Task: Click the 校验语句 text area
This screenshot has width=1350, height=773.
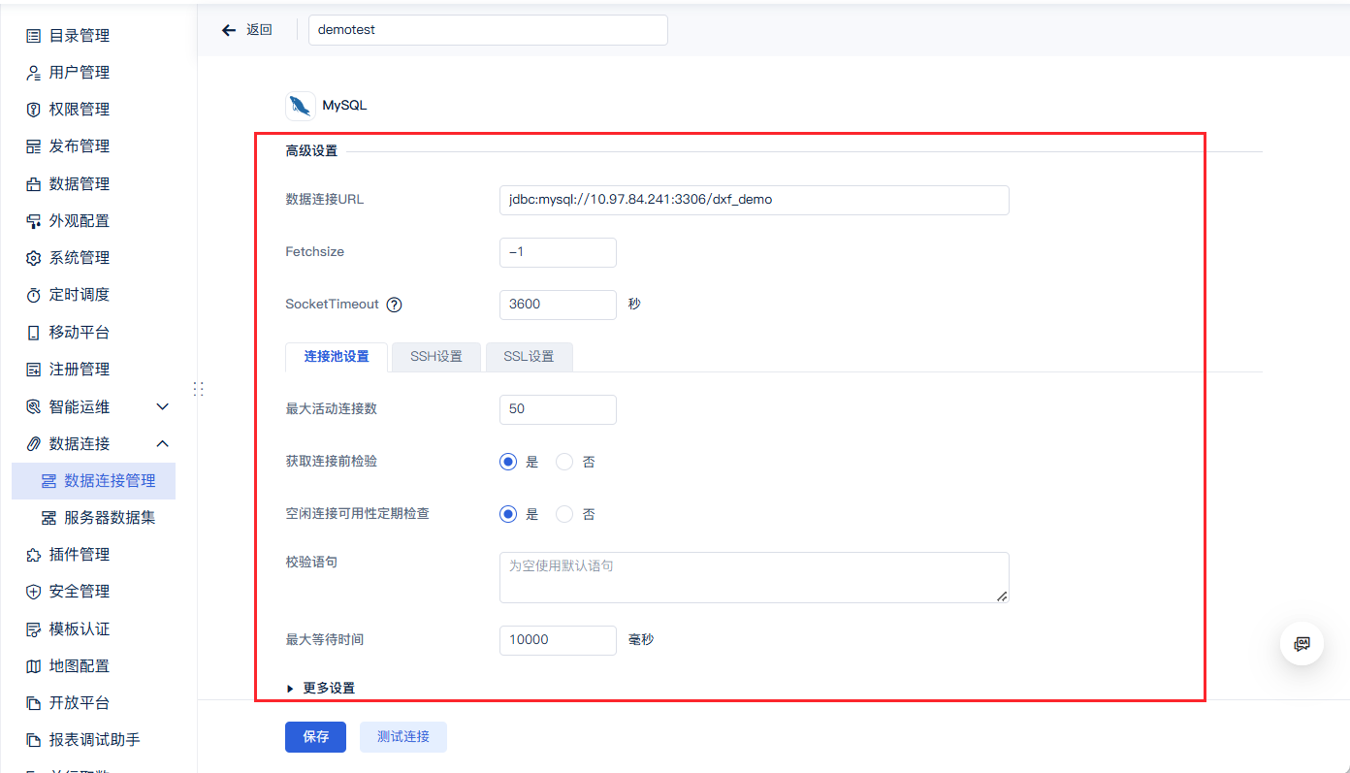Action: 755,578
